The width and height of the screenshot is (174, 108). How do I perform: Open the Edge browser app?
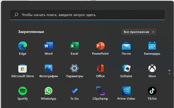tap(23, 46)
